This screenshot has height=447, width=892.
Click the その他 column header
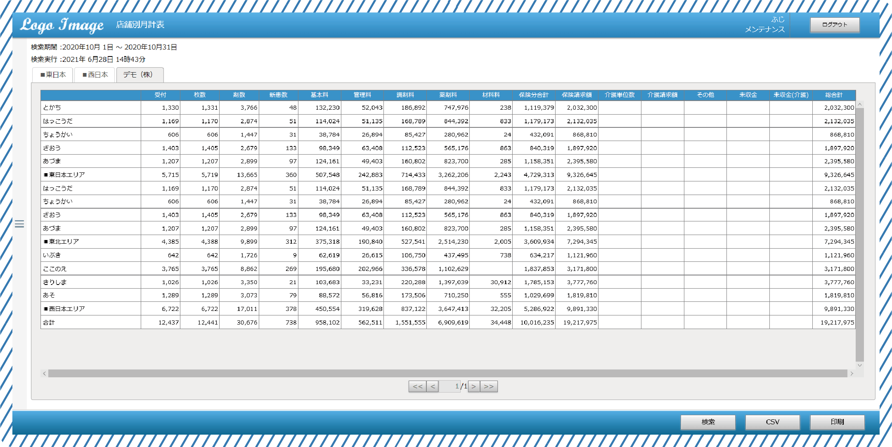[705, 95]
